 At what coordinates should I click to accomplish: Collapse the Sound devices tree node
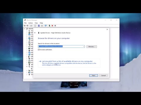point(27,66)
